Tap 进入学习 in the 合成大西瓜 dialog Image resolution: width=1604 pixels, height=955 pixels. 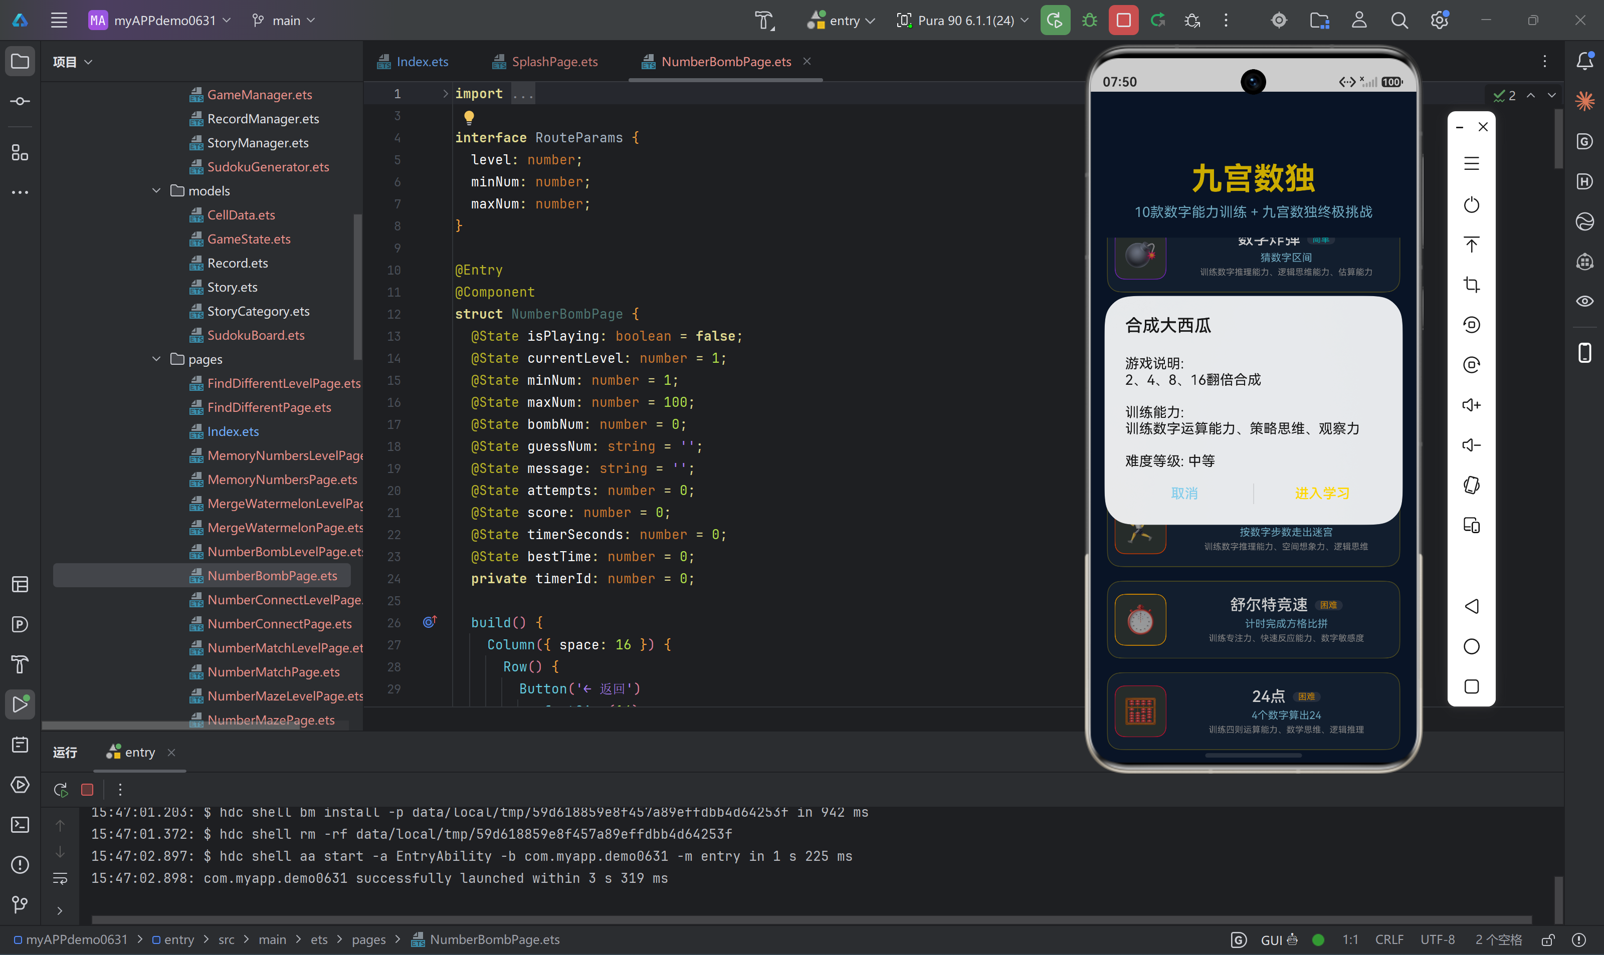(1322, 493)
